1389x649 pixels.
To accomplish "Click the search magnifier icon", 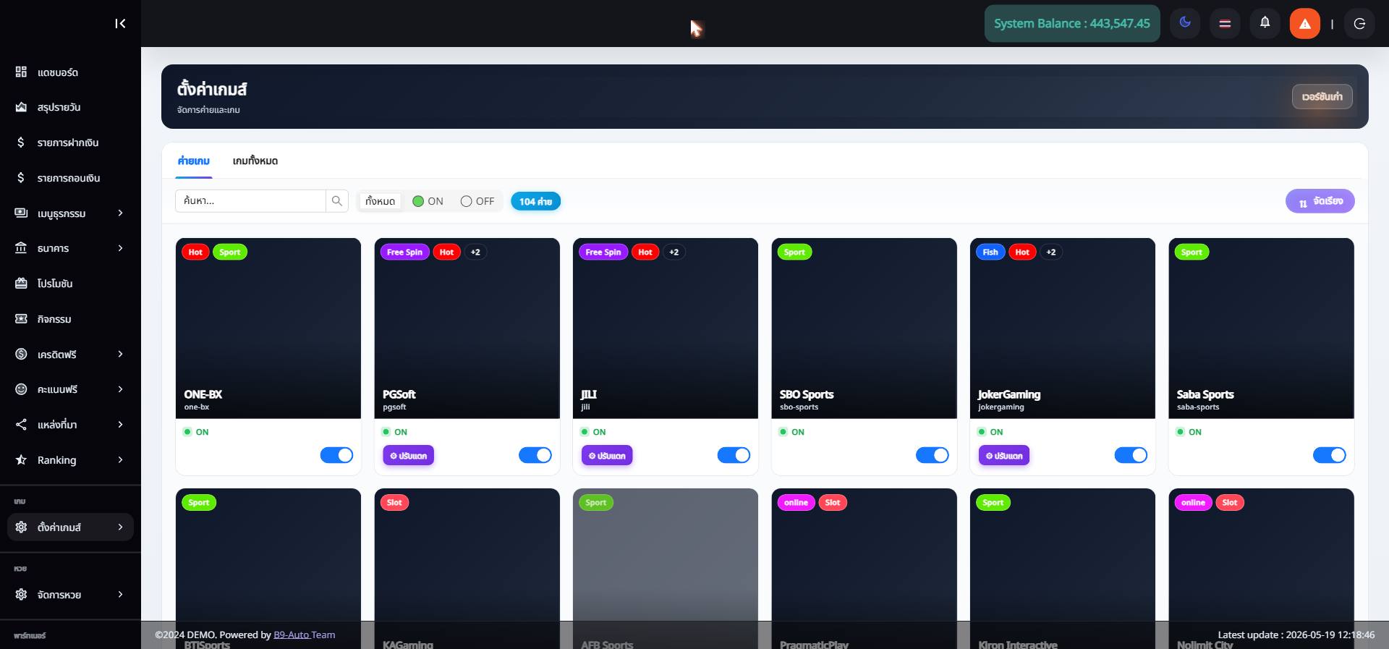I will [337, 201].
